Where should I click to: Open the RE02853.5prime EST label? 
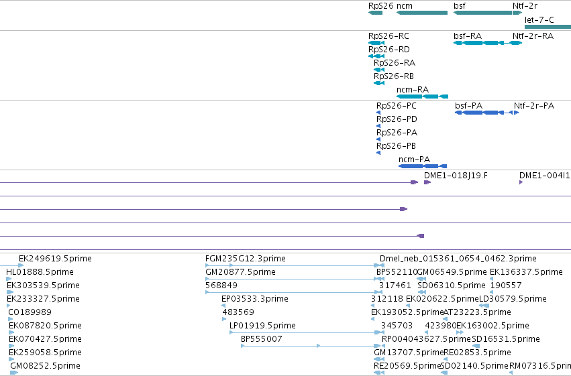478,353
